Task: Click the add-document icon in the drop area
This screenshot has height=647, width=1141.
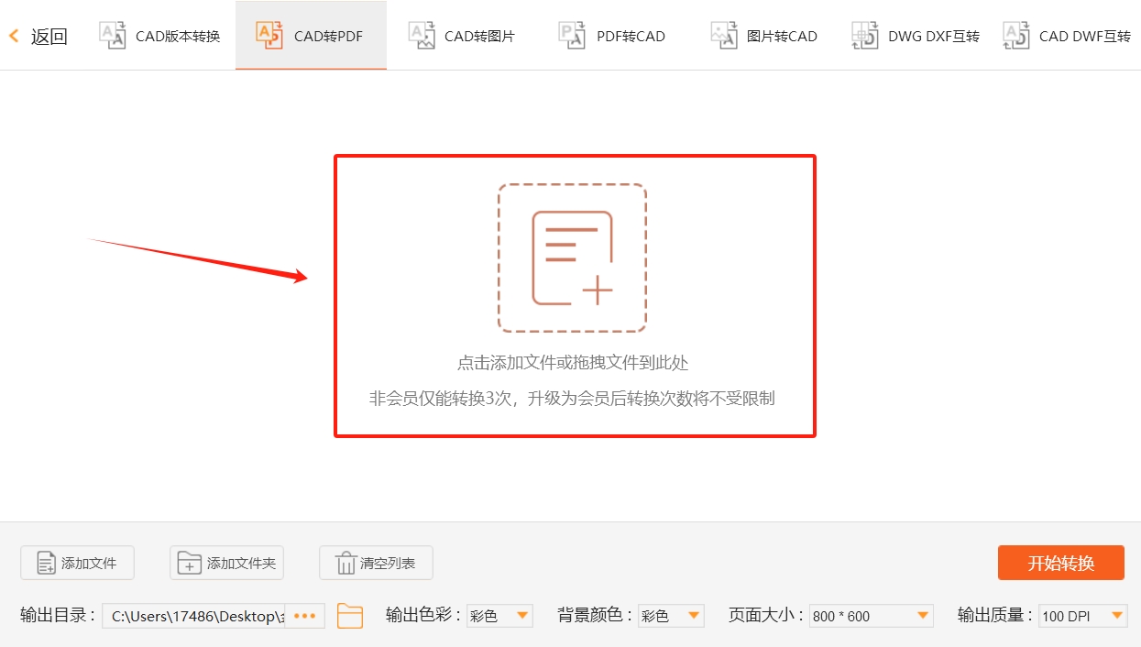Action: click(x=573, y=258)
